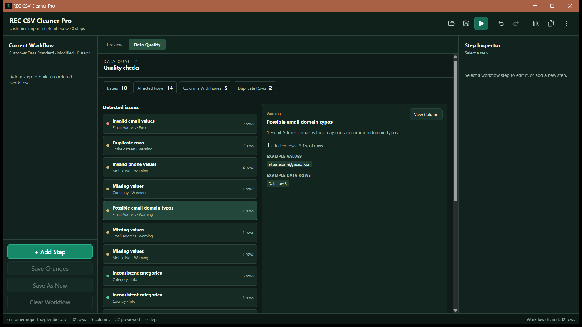Image resolution: width=582 pixels, height=327 pixels.
Task: Select Inconsistent categories issue for Country
Action: pyautogui.click(x=180, y=298)
